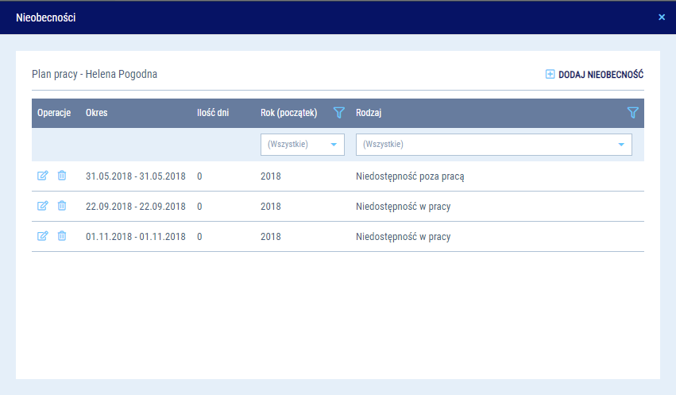Click the plus icon beside Dodaj nieobecność
Screen dimensions: 676x395
(550, 75)
